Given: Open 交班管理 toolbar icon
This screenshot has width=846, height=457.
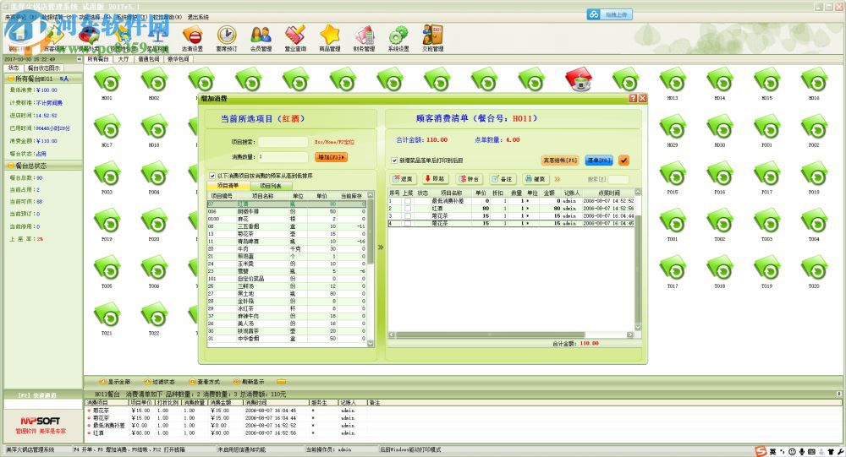Looking at the screenshot, I should [432, 38].
